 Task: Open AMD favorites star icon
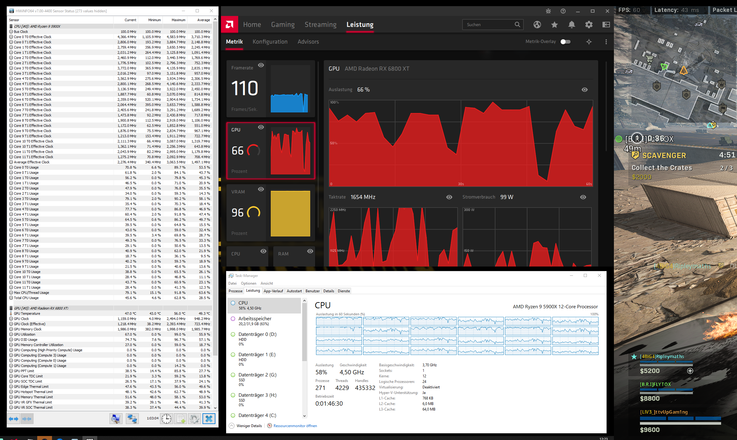click(x=554, y=25)
